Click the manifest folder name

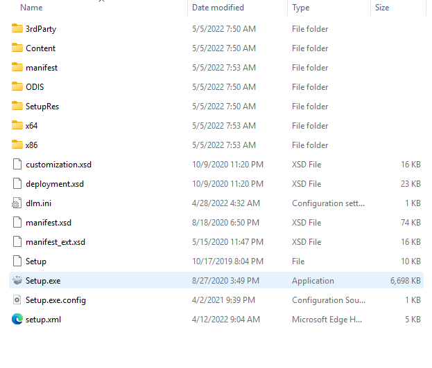[x=42, y=68]
